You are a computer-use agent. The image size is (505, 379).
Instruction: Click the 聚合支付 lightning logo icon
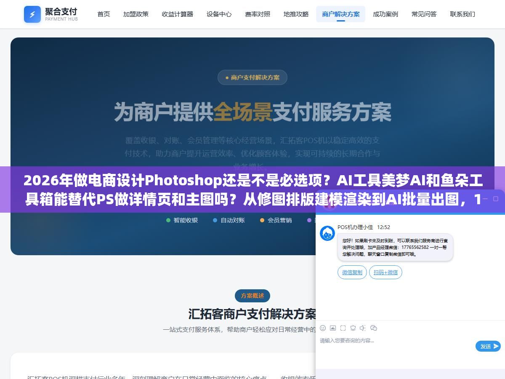click(x=32, y=14)
